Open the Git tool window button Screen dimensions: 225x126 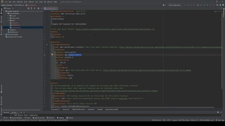click(6, 118)
